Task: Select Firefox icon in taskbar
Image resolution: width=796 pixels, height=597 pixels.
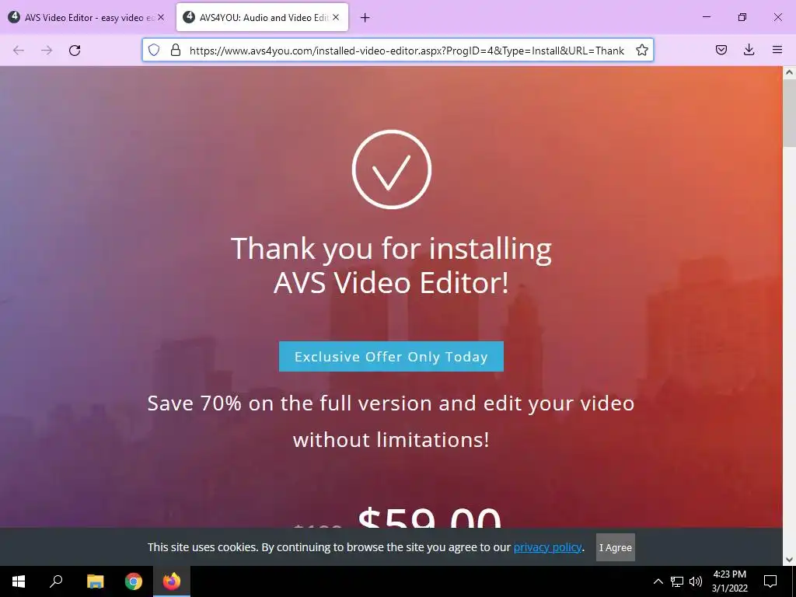Action: pos(172,581)
